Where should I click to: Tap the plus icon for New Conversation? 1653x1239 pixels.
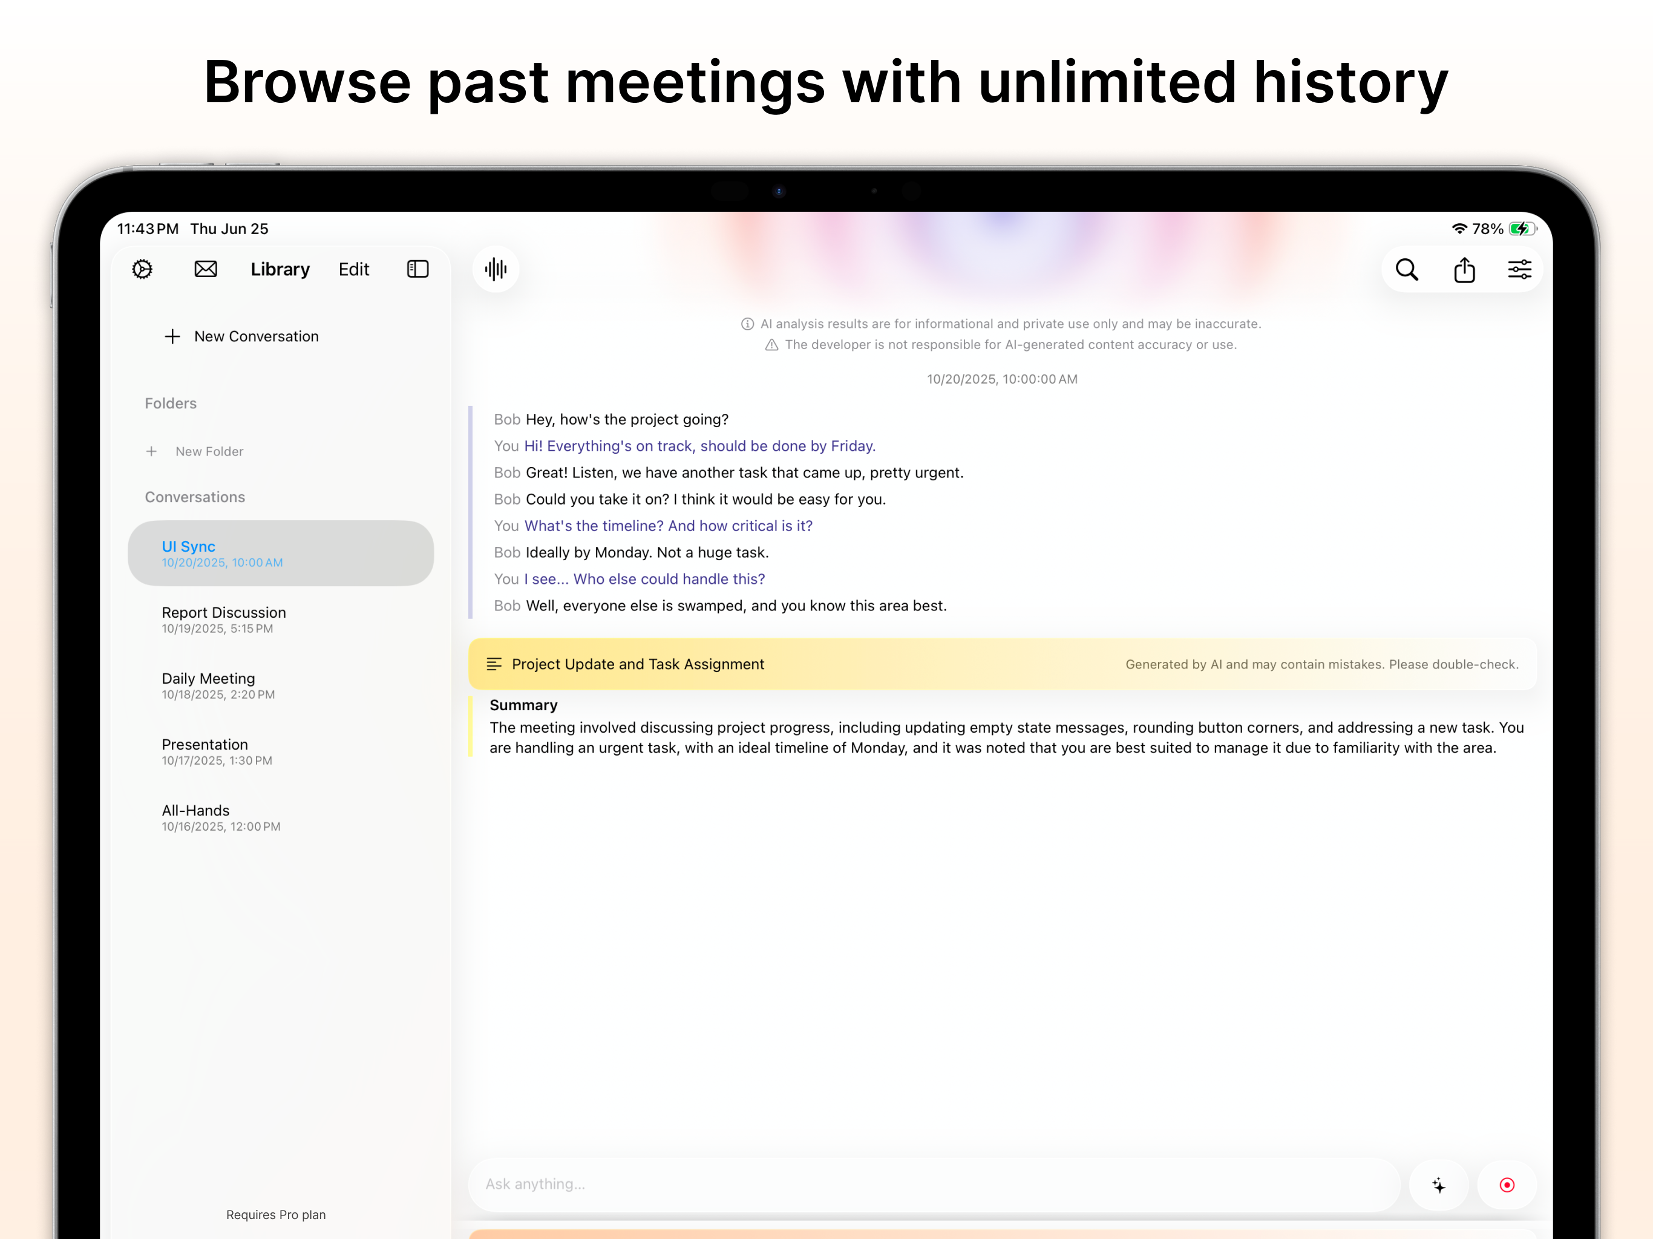[x=172, y=336]
